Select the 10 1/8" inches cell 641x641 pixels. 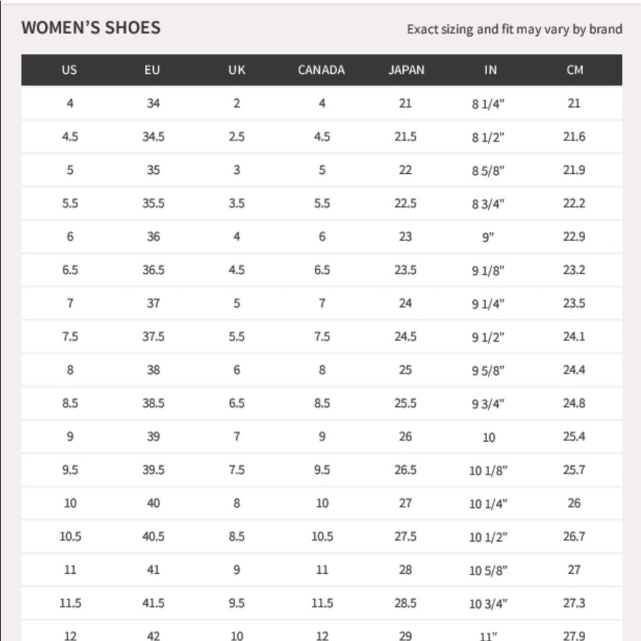pos(488,470)
